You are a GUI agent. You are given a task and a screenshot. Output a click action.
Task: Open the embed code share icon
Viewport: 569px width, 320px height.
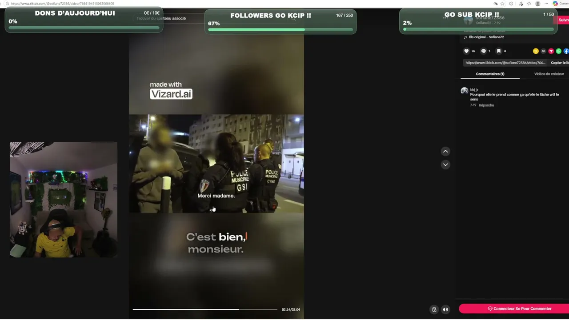543,51
